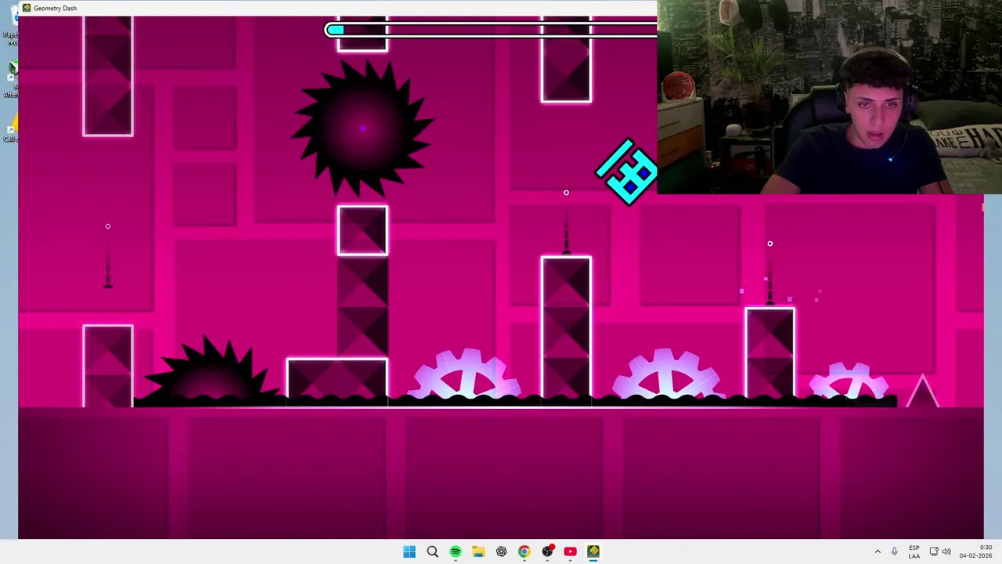Open the ChatGPT taskbar app
Image resolution: width=1002 pixels, height=564 pixels.
pyautogui.click(x=501, y=551)
